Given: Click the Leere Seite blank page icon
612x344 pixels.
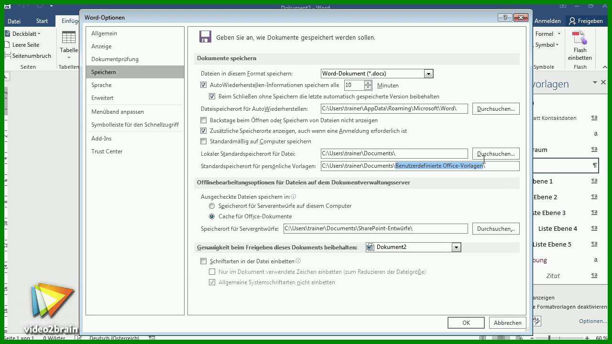Looking at the screenshot, I should click(8, 44).
